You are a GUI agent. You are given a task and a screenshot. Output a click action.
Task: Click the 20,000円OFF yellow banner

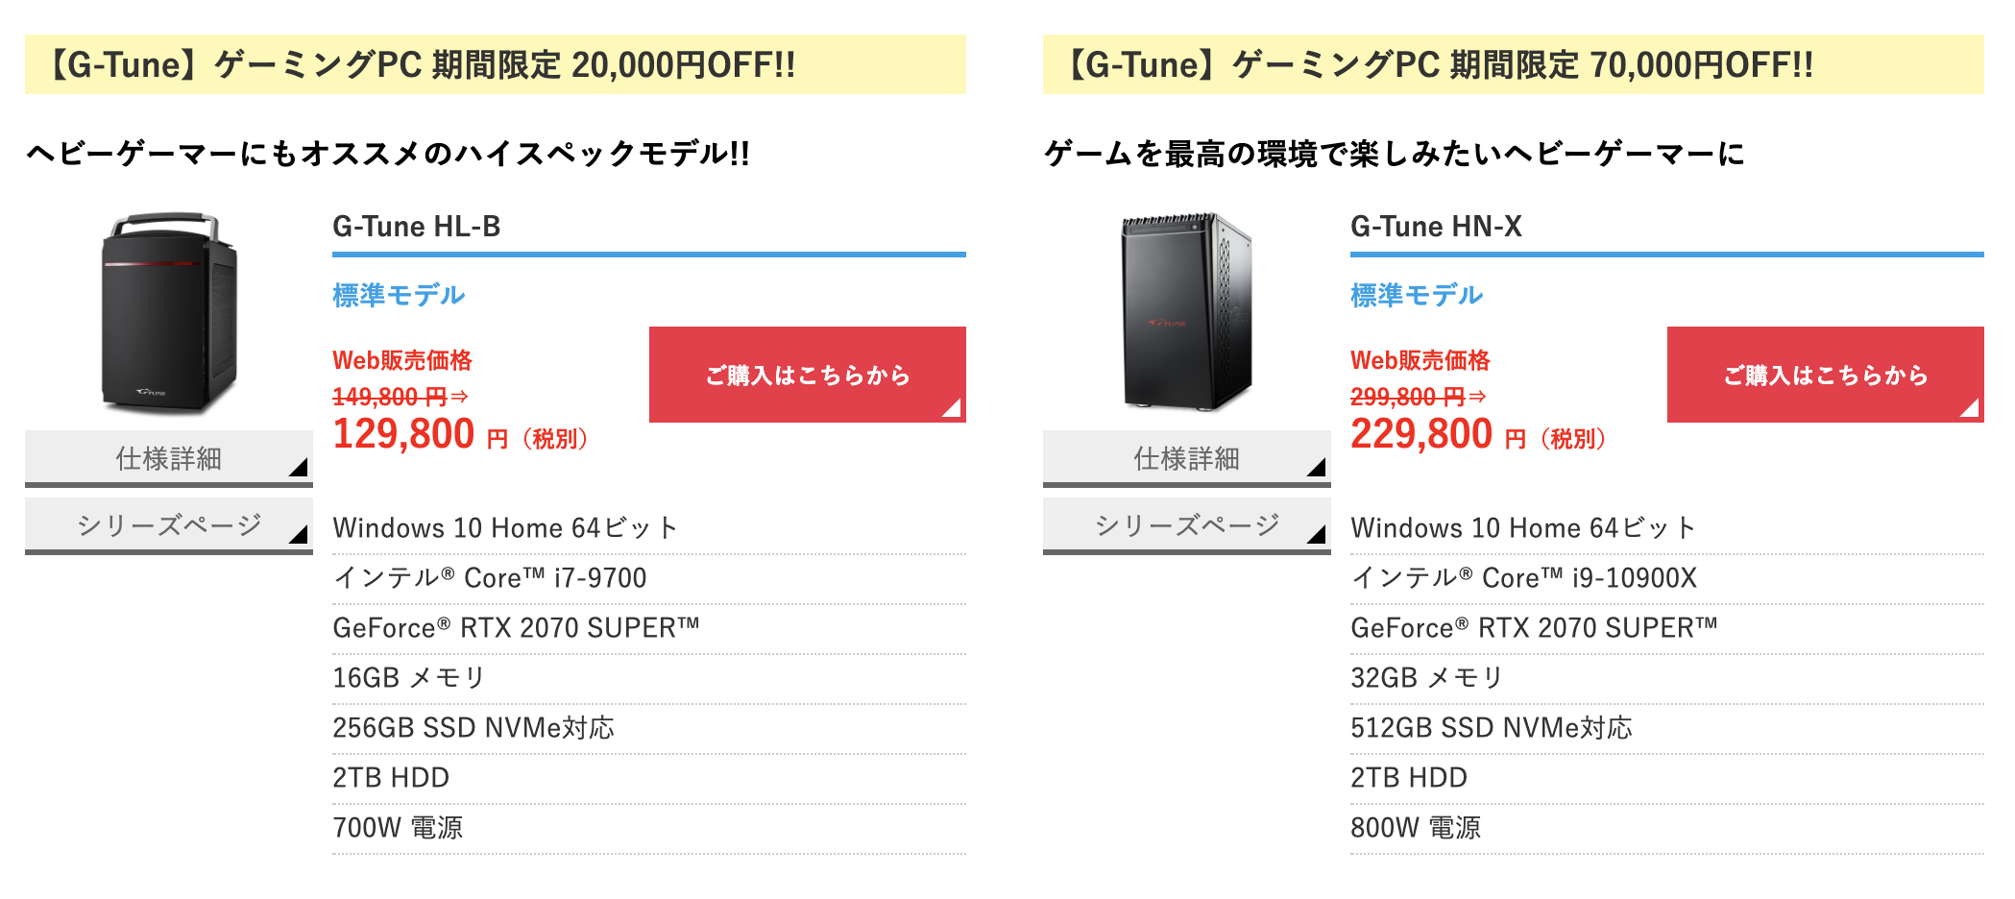click(496, 64)
